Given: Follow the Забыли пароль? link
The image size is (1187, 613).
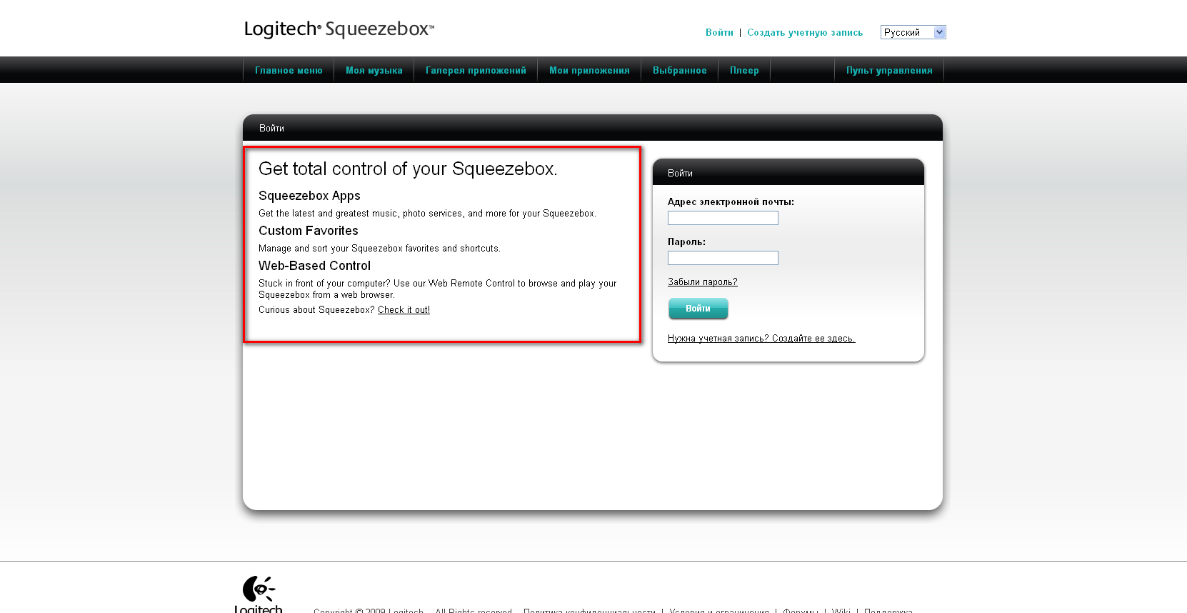Looking at the screenshot, I should click(x=703, y=282).
